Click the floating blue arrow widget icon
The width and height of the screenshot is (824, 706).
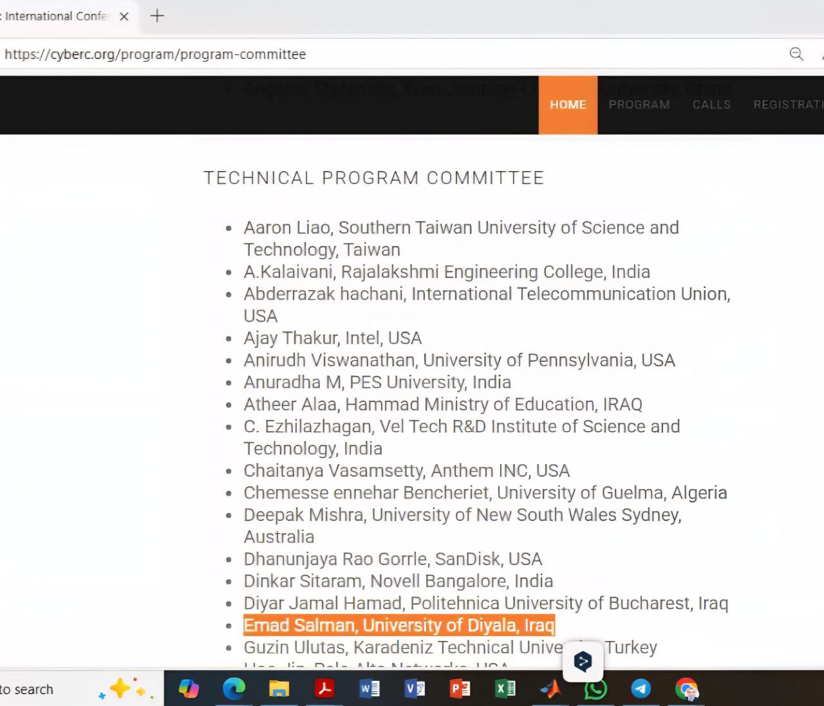click(x=583, y=661)
